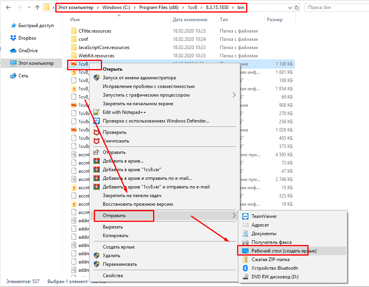This screenshot has width=369, height=287.
Task: Click 'Документы' icon in submenu
Action: 245,234
